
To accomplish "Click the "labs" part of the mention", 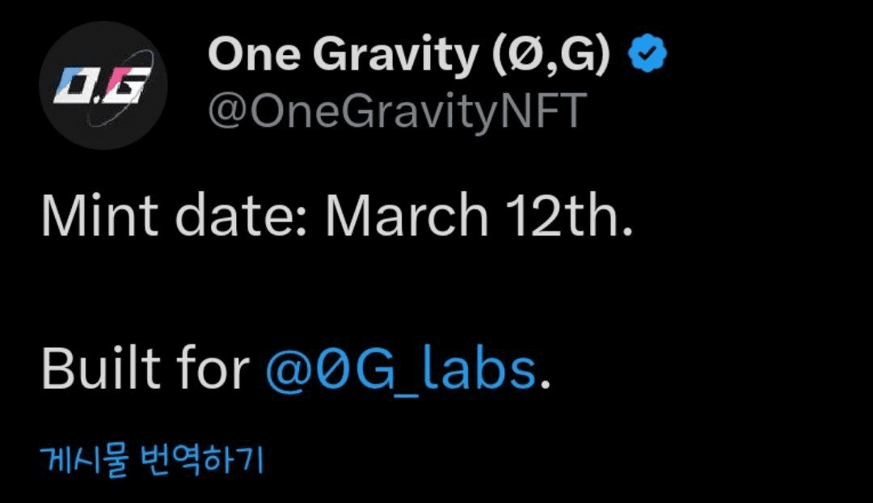I will tap(479, 368).
